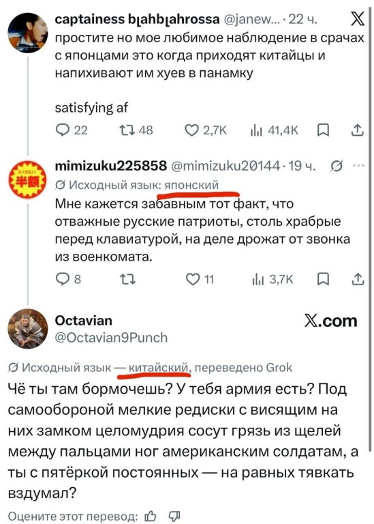374x524 pixels.
Task: Like the mimizuku tweet with 11 likes
Action: [200, 278]
